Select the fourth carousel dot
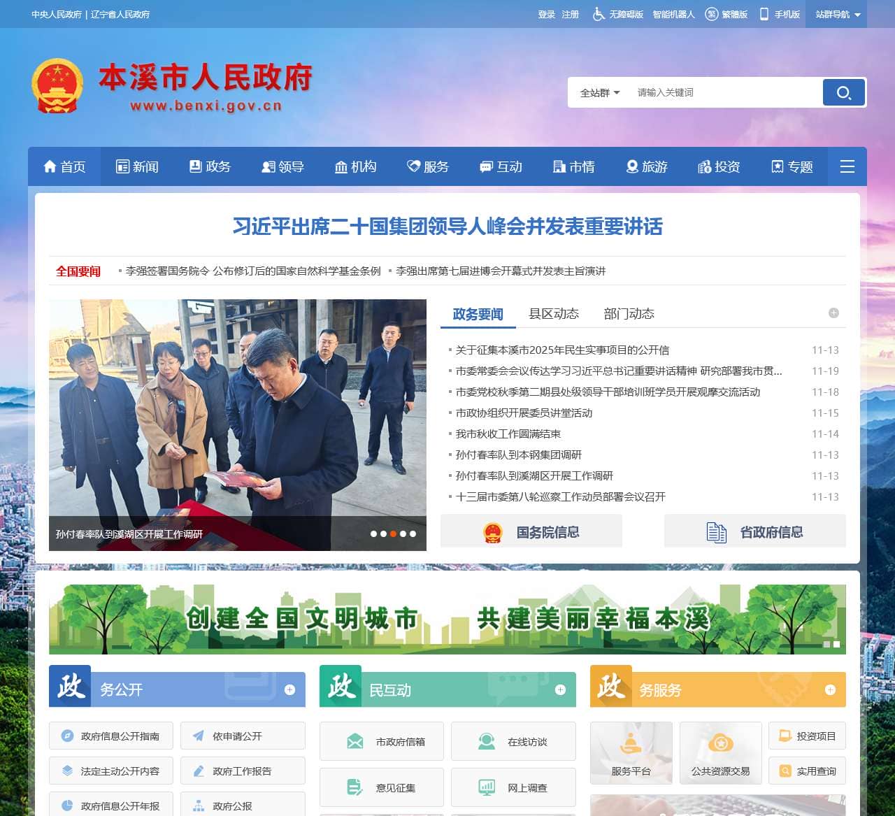 point(404,534)
